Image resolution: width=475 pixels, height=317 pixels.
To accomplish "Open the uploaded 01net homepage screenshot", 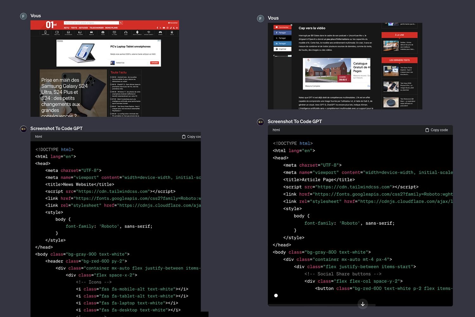I will [105, 69].
